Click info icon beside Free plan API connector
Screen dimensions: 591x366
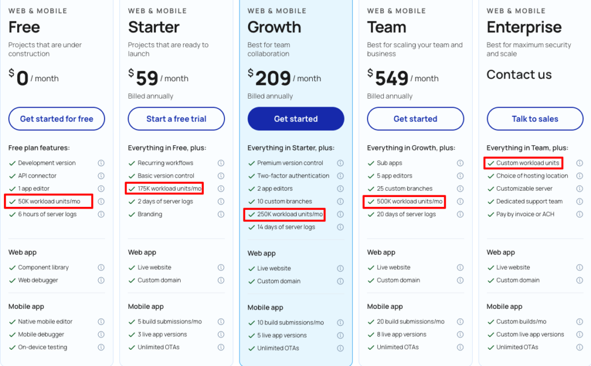(101, 176)
